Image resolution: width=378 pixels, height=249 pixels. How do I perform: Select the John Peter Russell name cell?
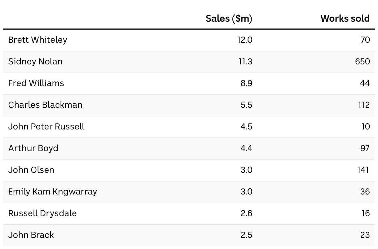[x=46, y=127]
